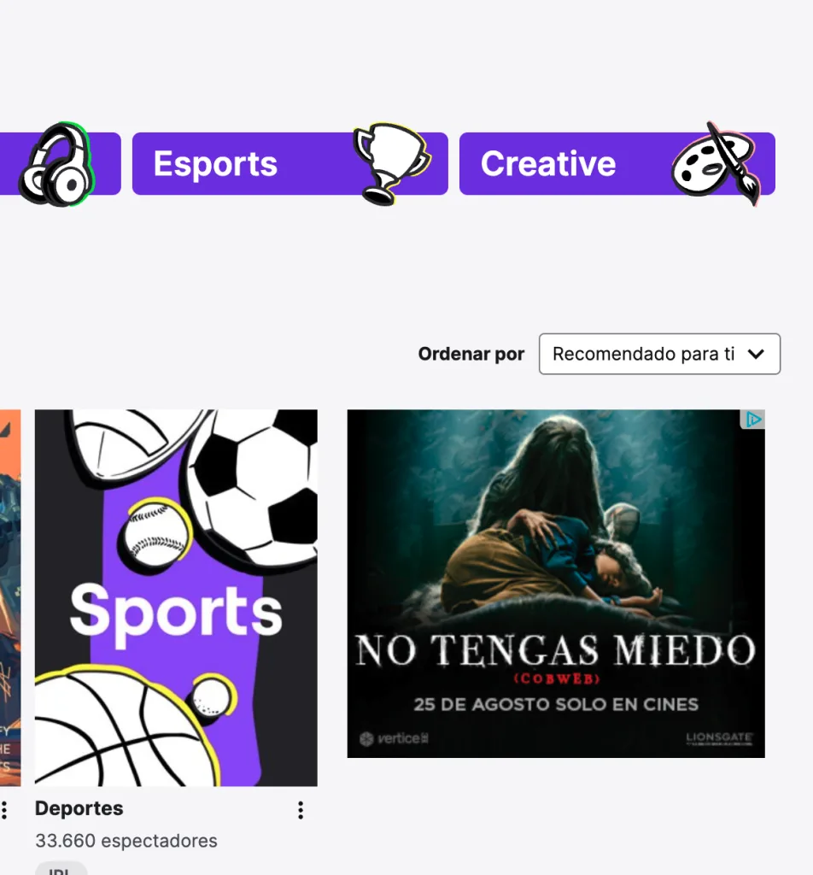Click the 33.660 espectadores text
The image size is (813, 875).
(x=126, y=841)
